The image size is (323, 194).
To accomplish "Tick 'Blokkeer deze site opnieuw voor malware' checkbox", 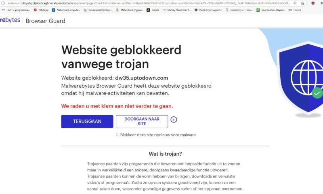I will click(117, 135).
